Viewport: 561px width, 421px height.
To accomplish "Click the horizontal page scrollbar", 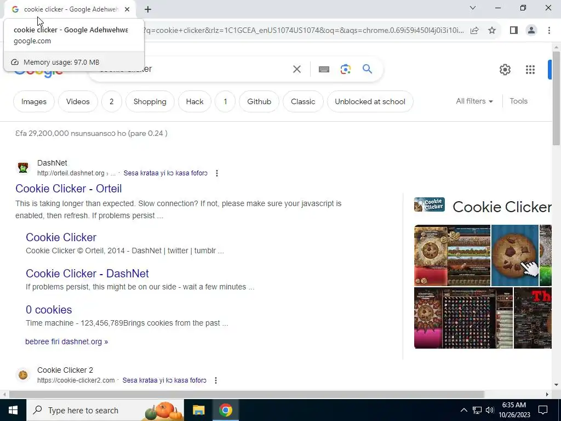I will [x=247, y=394].
